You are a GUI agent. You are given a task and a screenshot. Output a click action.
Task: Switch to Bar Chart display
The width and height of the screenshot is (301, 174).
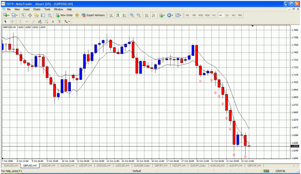[x=111, y=15]
